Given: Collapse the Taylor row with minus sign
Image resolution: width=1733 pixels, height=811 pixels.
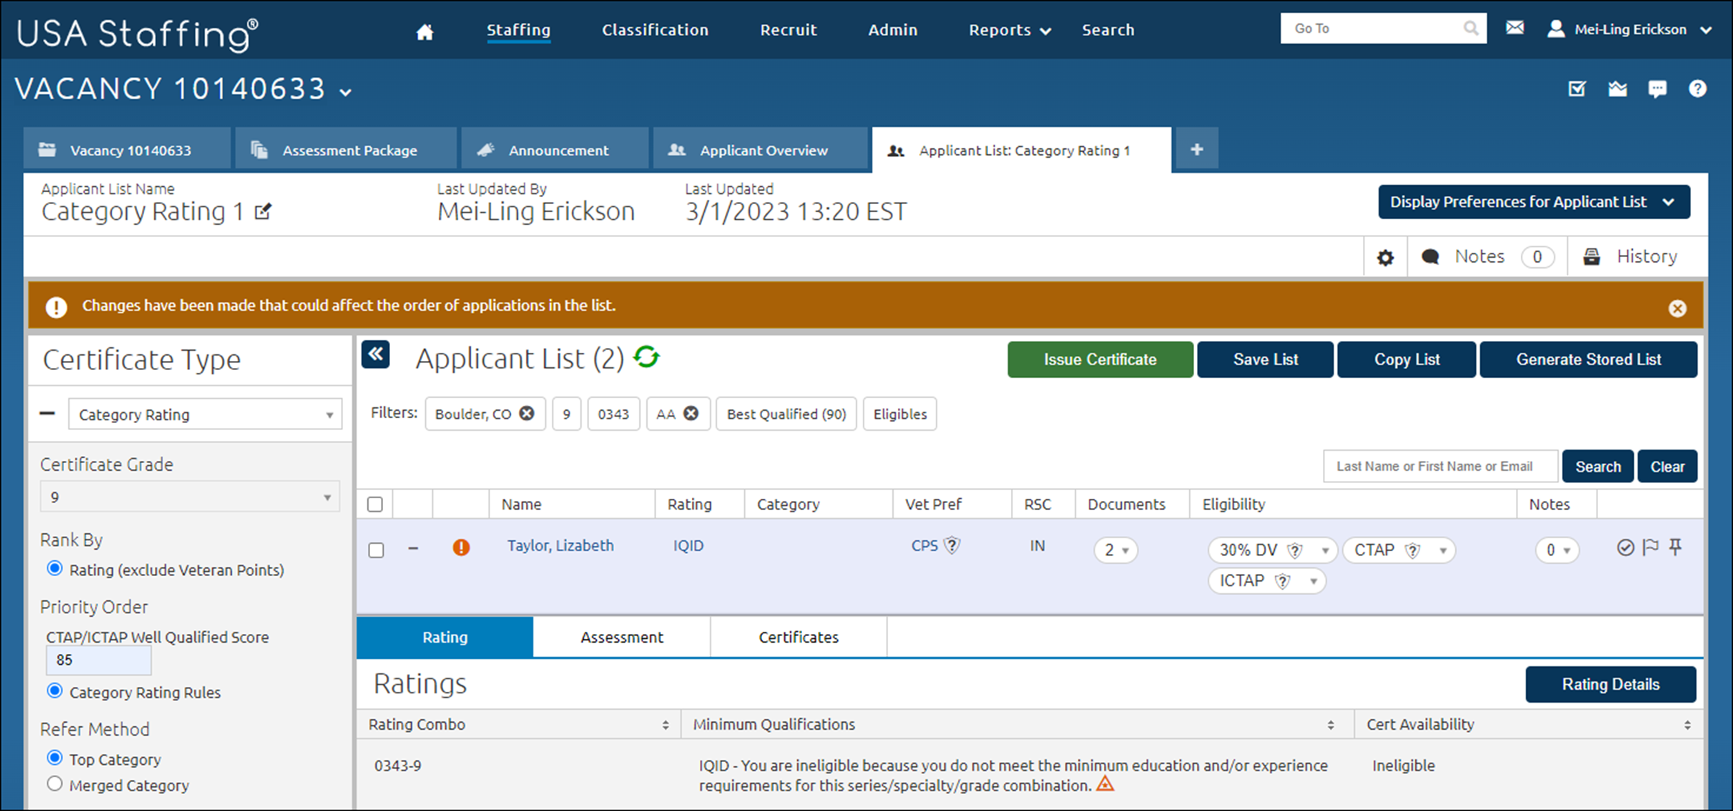Looking at the screenshot, I should [x=413, y=548].
